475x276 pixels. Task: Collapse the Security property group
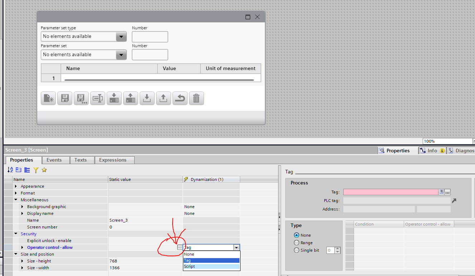click(x=16, y=234)
